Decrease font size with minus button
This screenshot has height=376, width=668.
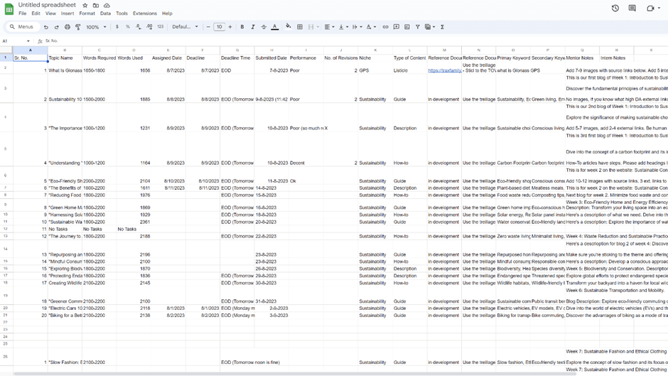tap(208, 27)
